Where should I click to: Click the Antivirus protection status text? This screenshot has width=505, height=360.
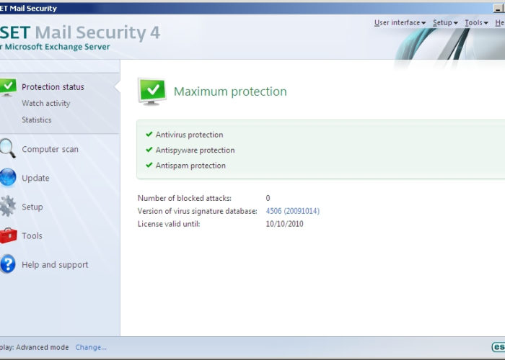coord(189,135)
